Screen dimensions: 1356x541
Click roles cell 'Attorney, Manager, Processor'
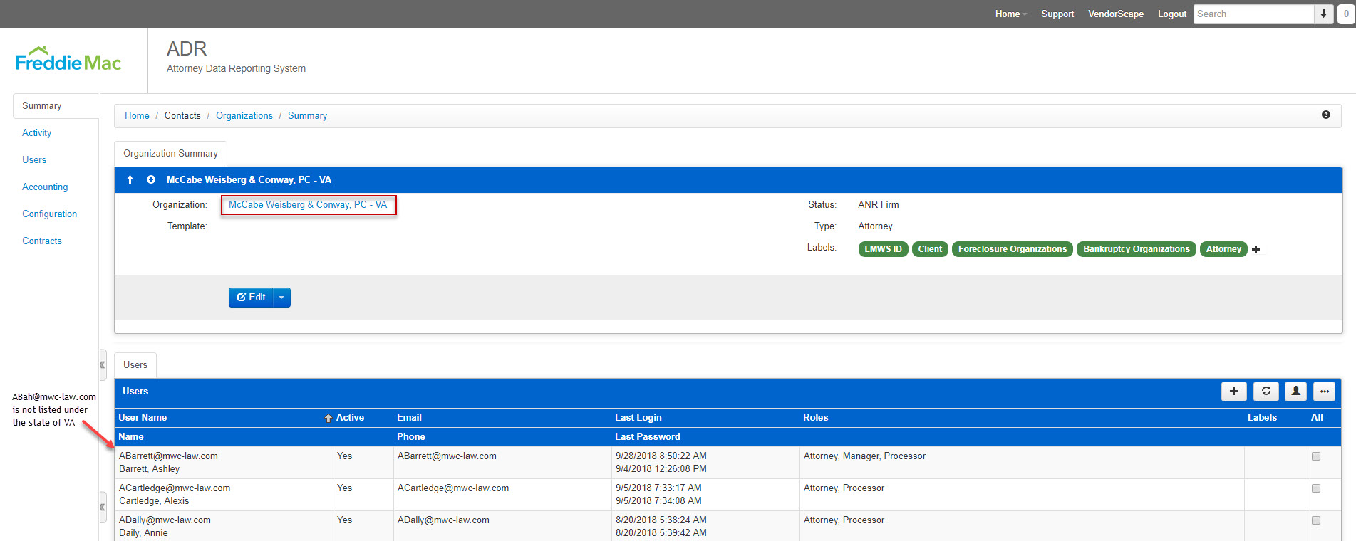tap(864, 456)
